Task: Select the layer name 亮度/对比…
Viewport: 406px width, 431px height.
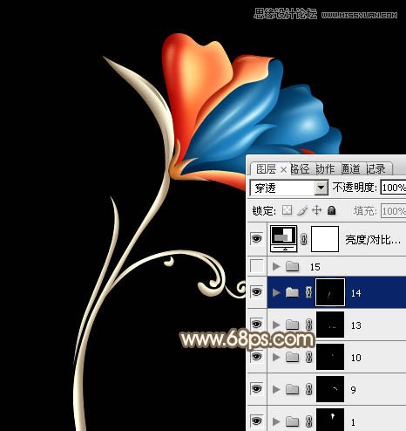Action: tap(373, 240)
